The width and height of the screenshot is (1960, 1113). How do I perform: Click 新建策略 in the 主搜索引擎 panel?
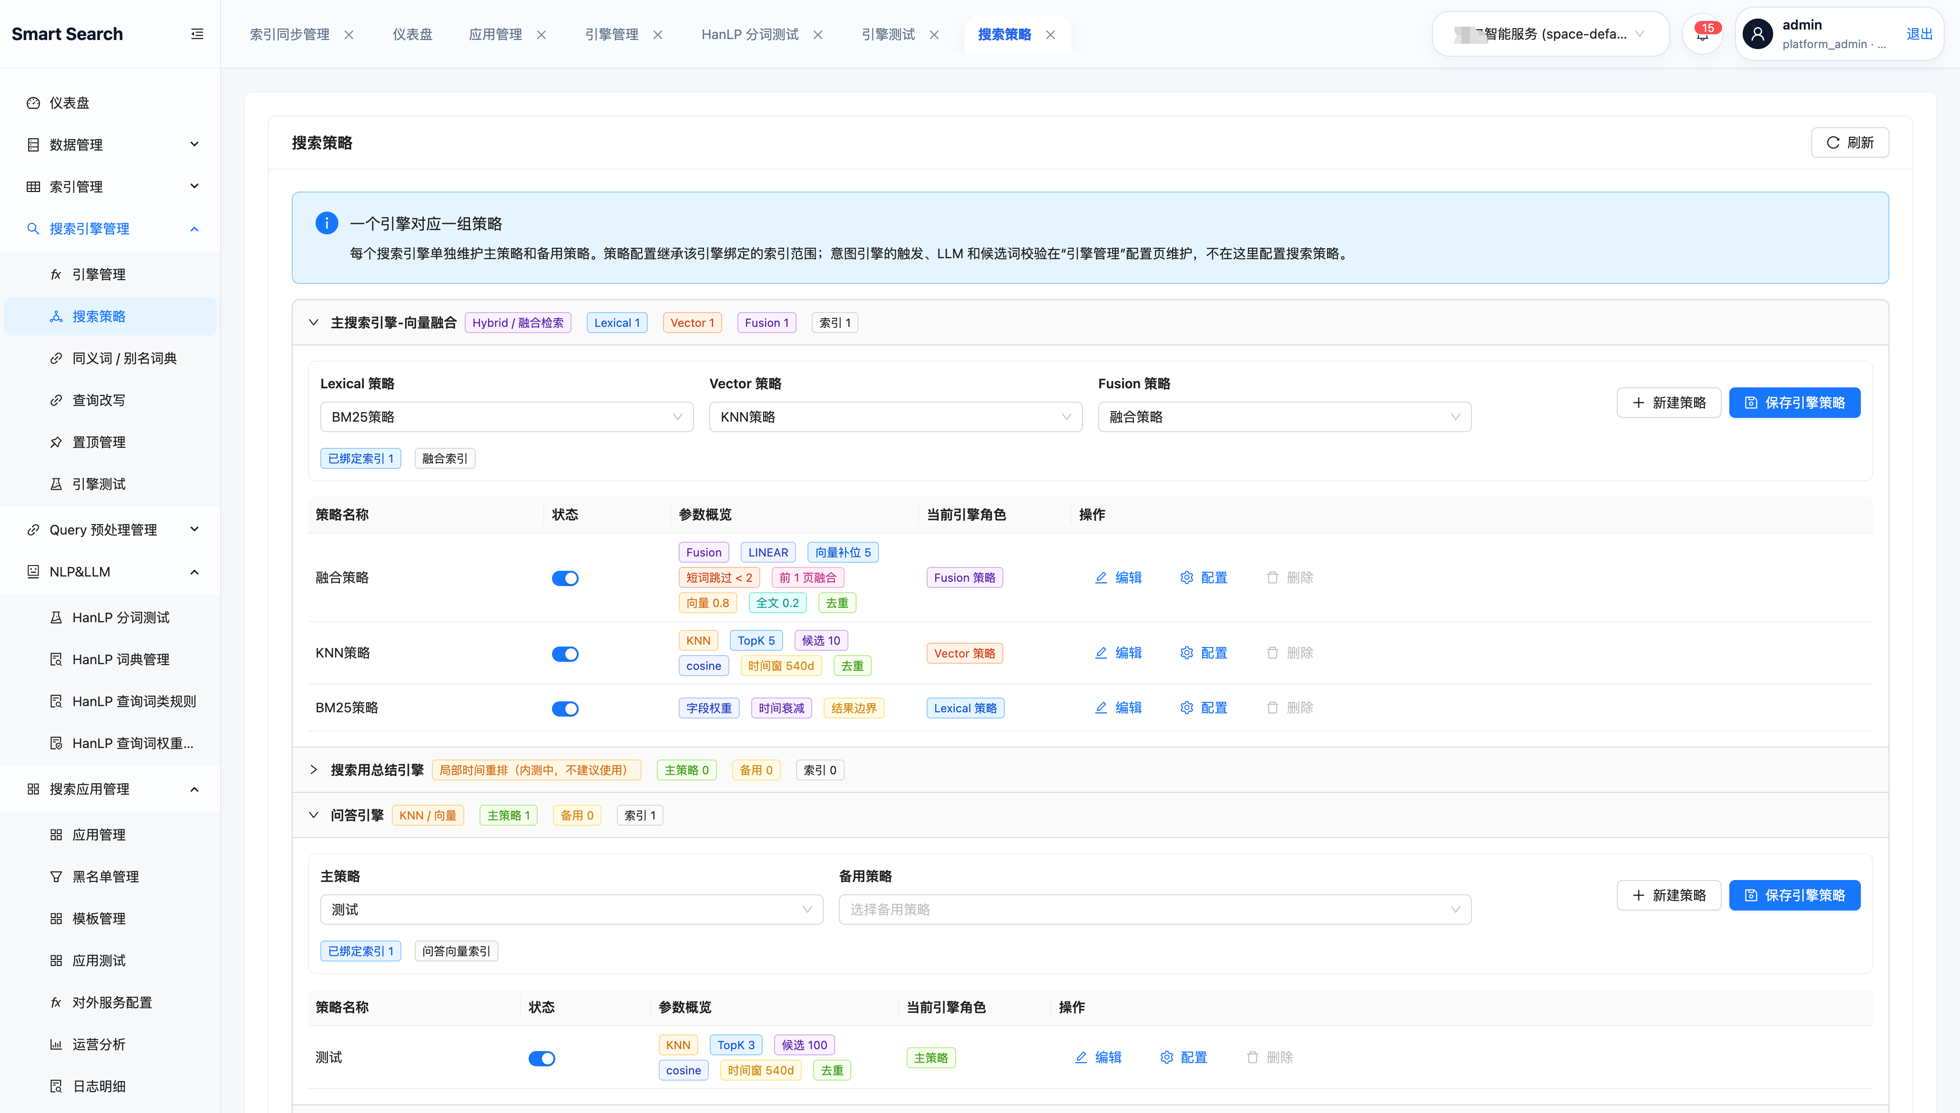[x=1669, y=403]
